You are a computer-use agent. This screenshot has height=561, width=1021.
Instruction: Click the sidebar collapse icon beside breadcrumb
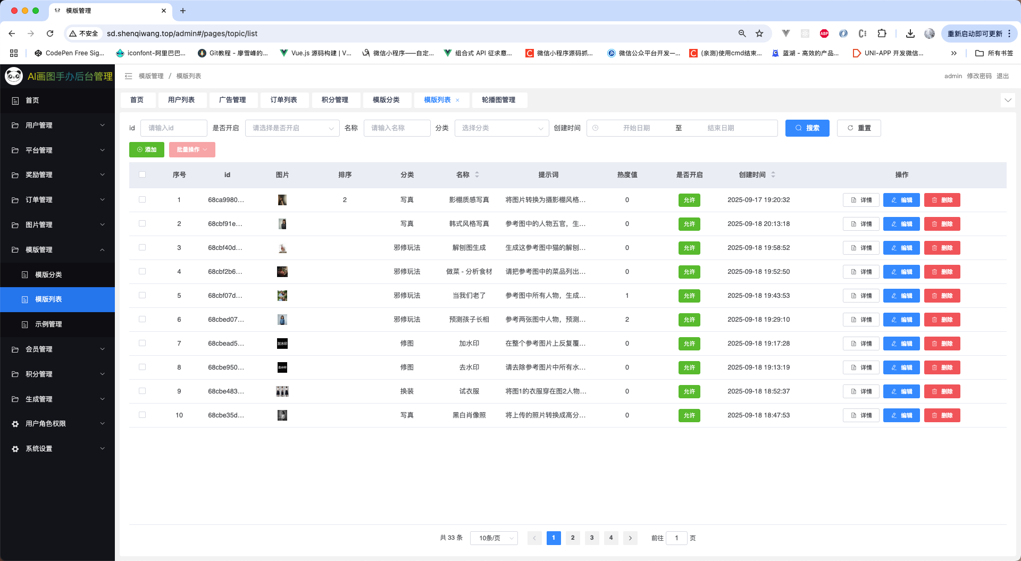pos(128,76)
